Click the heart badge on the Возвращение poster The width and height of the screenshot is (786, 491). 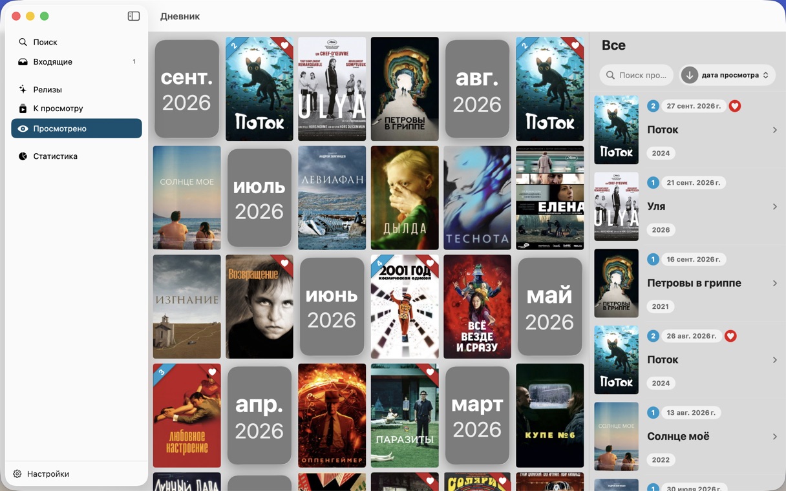point(284,263)
